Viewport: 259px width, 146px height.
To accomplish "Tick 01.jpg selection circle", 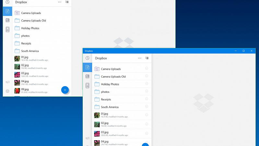I will [147, 115].
